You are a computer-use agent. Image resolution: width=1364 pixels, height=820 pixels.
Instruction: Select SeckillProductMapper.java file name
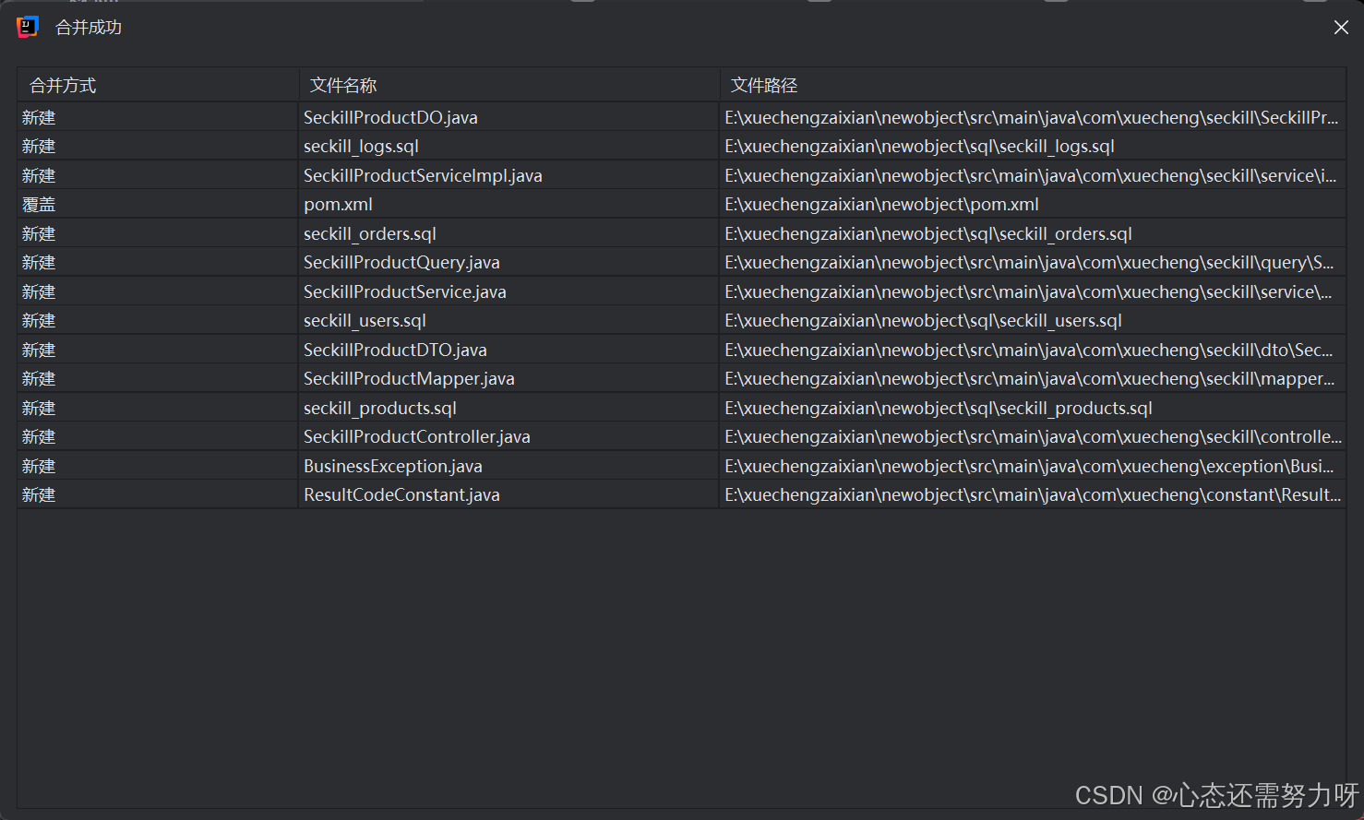pos(409,378)
